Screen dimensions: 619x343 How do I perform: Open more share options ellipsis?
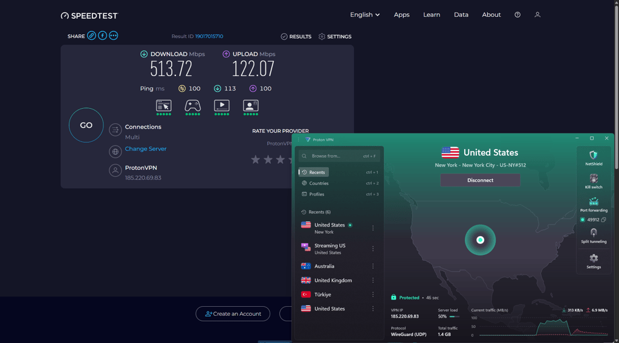pos(113,36)
